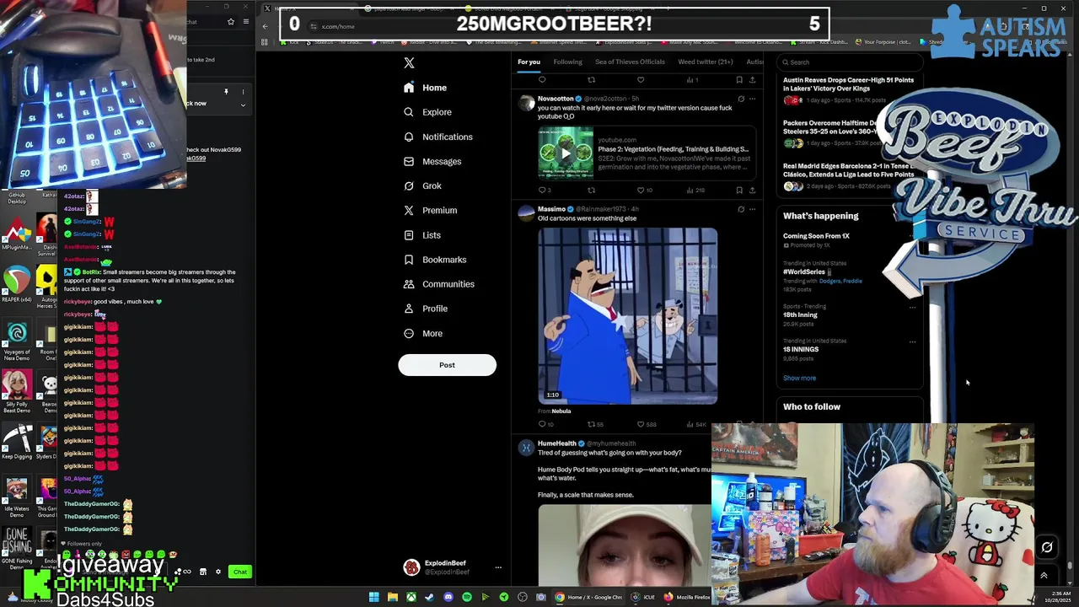Click the browser back arrow
This screenshot has height=607, width=1079.
coord(265,26)
